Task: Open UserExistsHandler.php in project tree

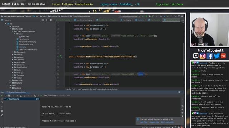Action: [x=27, y=49]
